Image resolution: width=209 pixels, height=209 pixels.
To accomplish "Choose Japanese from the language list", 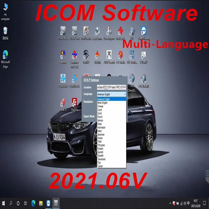I will click(112, 135).
